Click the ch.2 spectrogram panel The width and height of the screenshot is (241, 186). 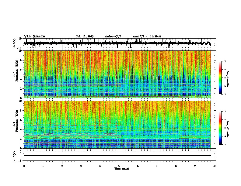point(117,125)
